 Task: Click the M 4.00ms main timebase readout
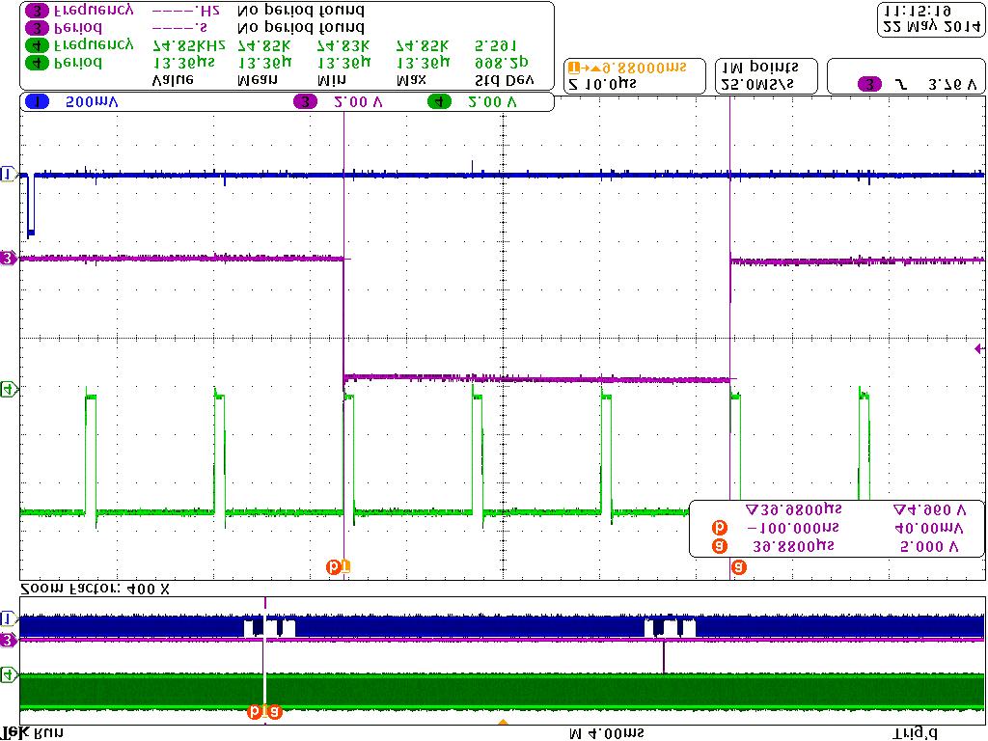tap(607, 733)
